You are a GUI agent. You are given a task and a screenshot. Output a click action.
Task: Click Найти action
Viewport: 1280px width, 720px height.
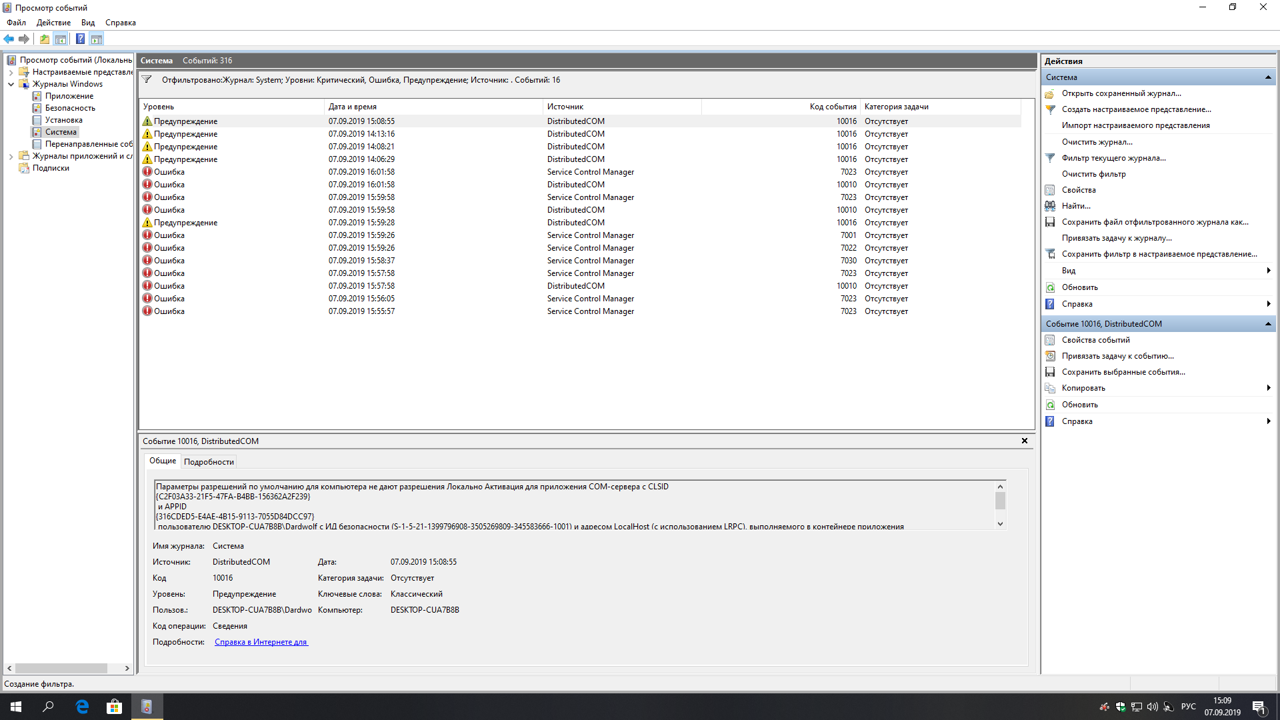1076,206
